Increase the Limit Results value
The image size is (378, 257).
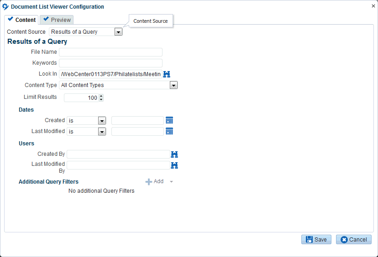click(x=101, y=96)
